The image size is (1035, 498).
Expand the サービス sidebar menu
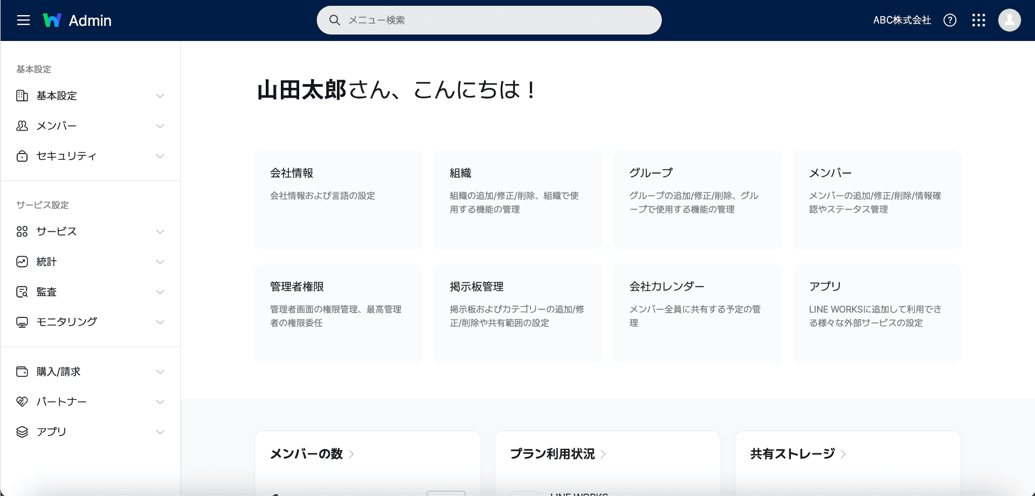pos(160,231)
